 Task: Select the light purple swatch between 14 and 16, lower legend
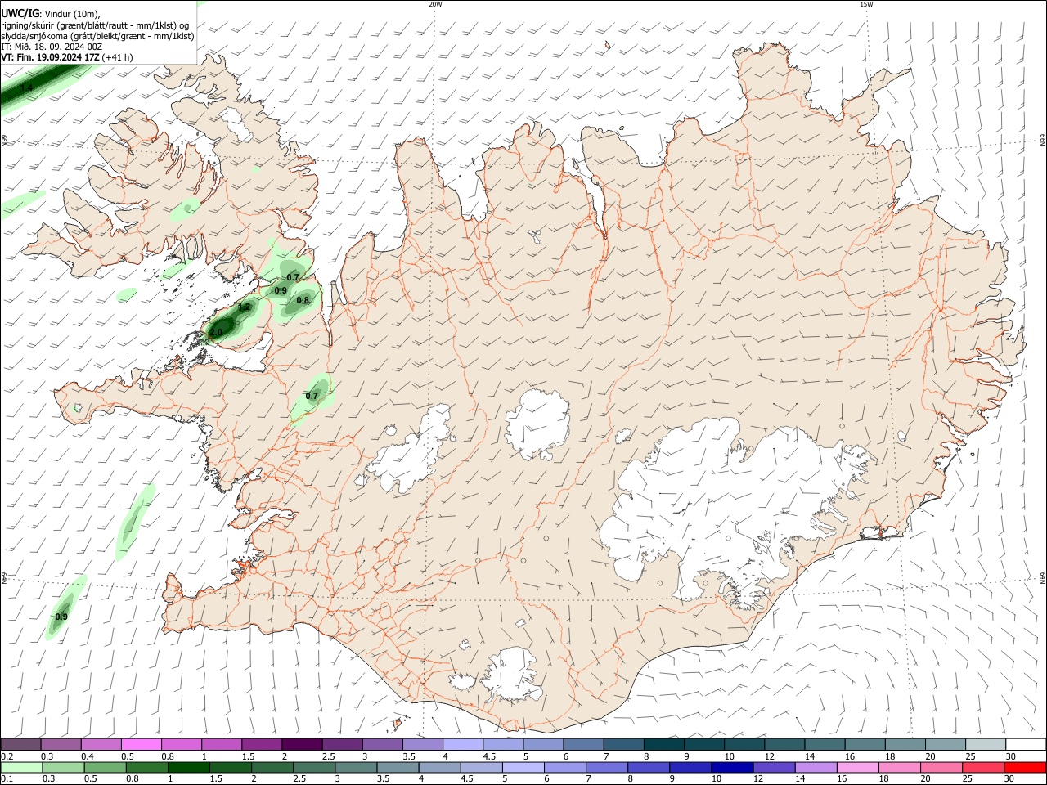click(815, 768)
